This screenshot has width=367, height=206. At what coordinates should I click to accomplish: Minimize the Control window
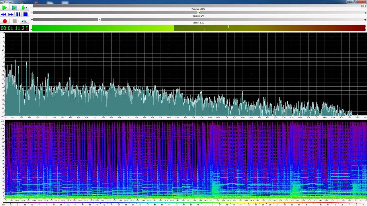click(x=349, y=2)
